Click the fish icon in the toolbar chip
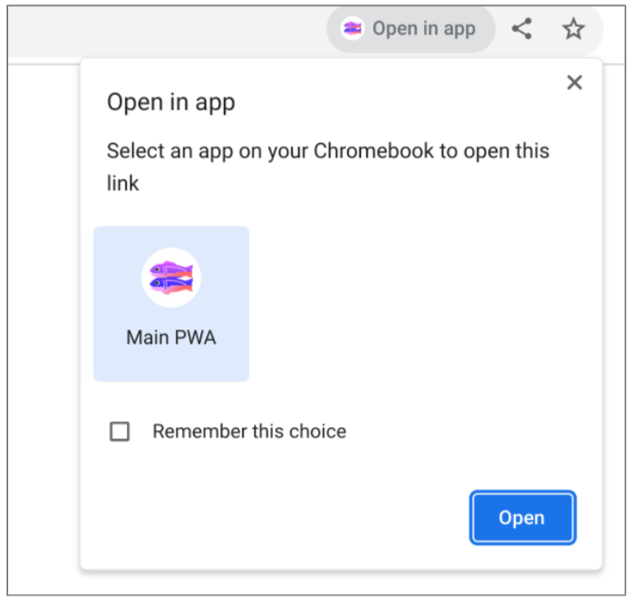 [353, 29]
